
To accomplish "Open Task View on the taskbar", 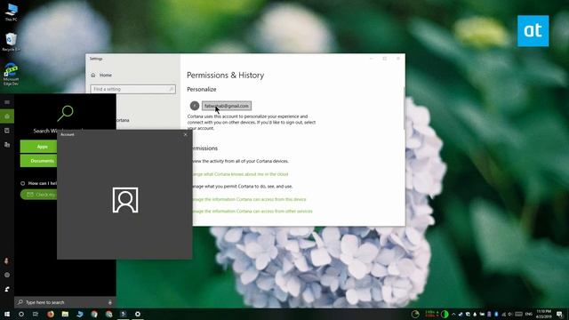I will [36, 314].
